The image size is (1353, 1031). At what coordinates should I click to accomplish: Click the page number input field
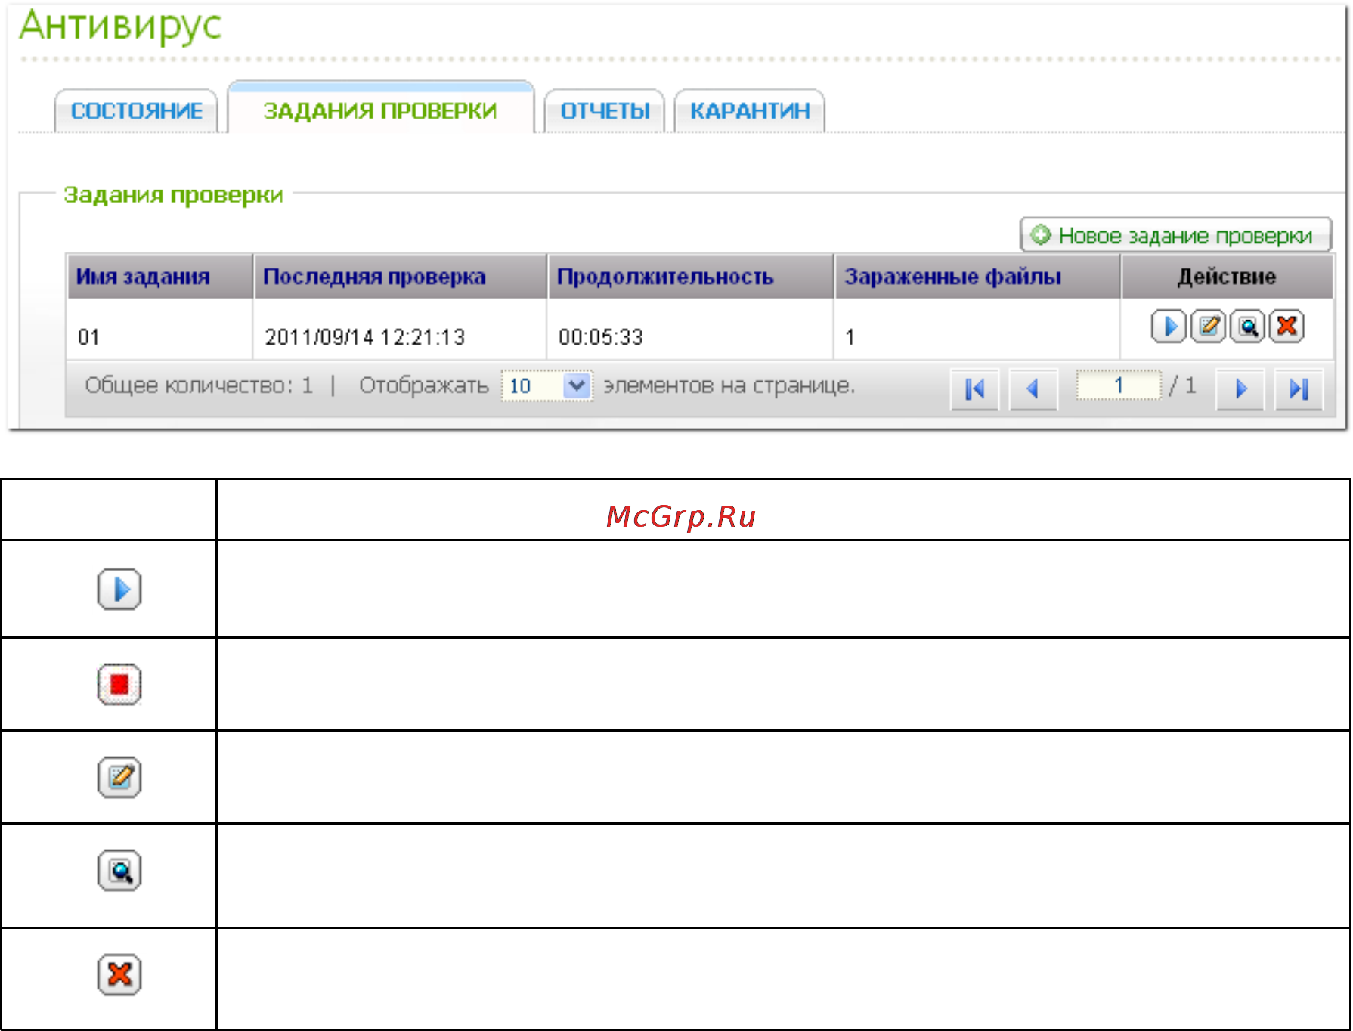1119,385
